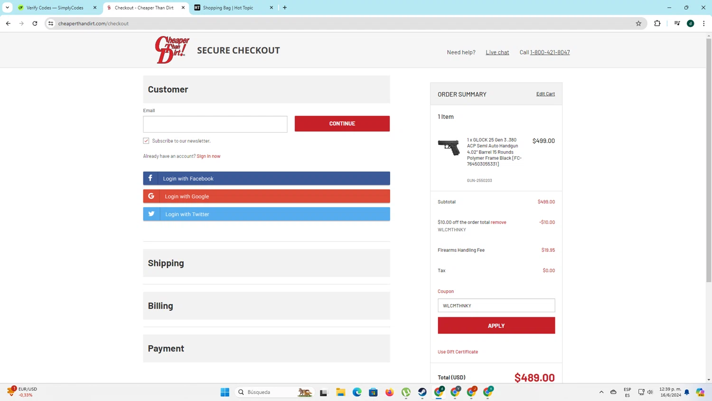Image resolution: width=712 pixels, height=401 pixels.
Task: Open the browser extensions menu
Action: click(657, 23)
